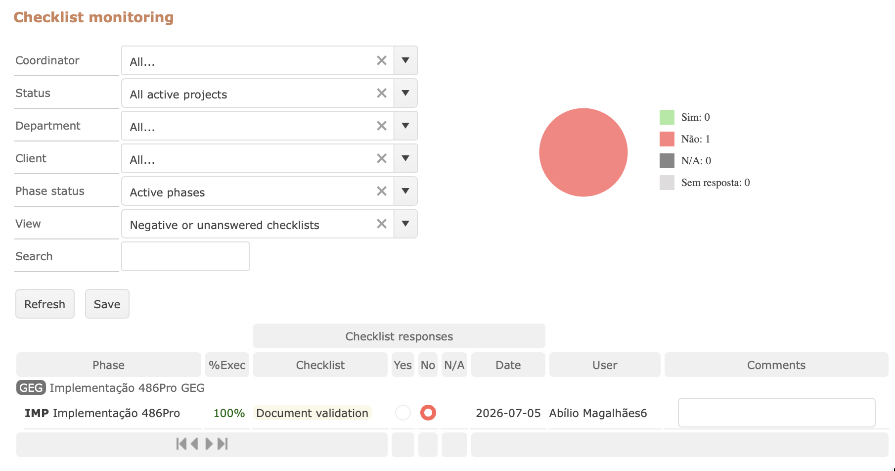Clear the View filter with its X icon

click(x=382, y=224)
